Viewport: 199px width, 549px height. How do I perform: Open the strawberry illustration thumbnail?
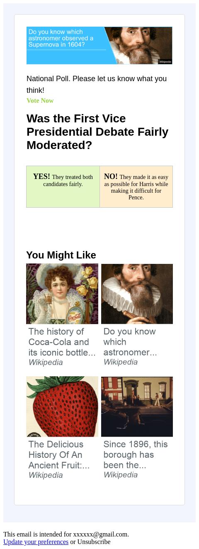(62, 407)
